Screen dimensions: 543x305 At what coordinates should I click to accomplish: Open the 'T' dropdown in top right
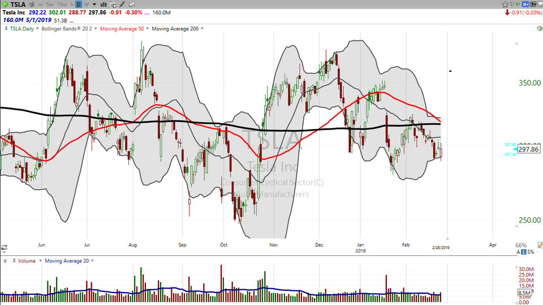pos(533,4)
